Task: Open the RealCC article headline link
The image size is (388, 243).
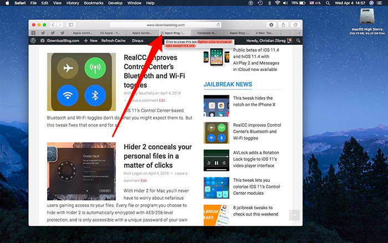Action: (154, 72)
